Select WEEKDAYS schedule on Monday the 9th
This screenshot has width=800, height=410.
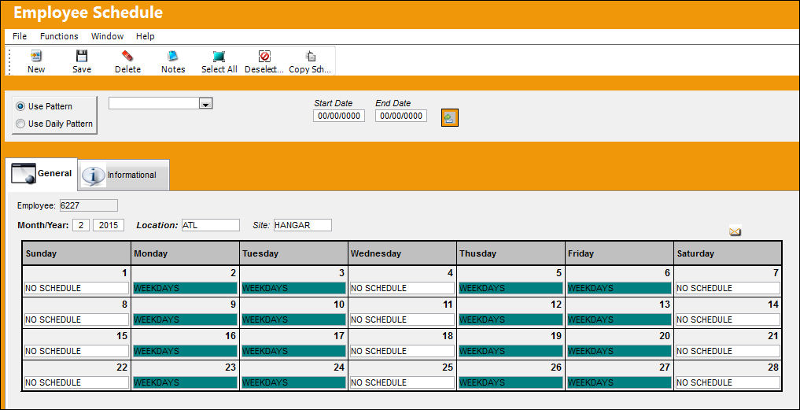pyautogui.click(x=185, y=320)
